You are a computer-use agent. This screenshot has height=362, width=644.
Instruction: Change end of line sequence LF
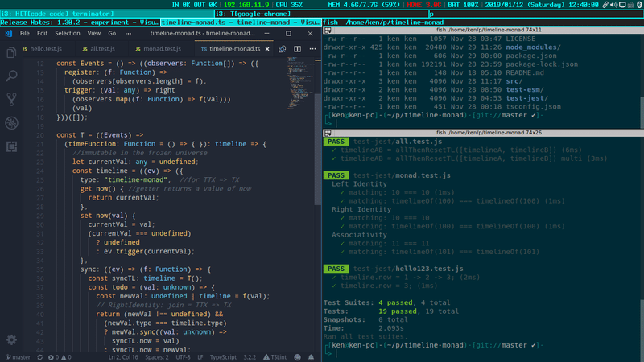(x=200, y=357)
